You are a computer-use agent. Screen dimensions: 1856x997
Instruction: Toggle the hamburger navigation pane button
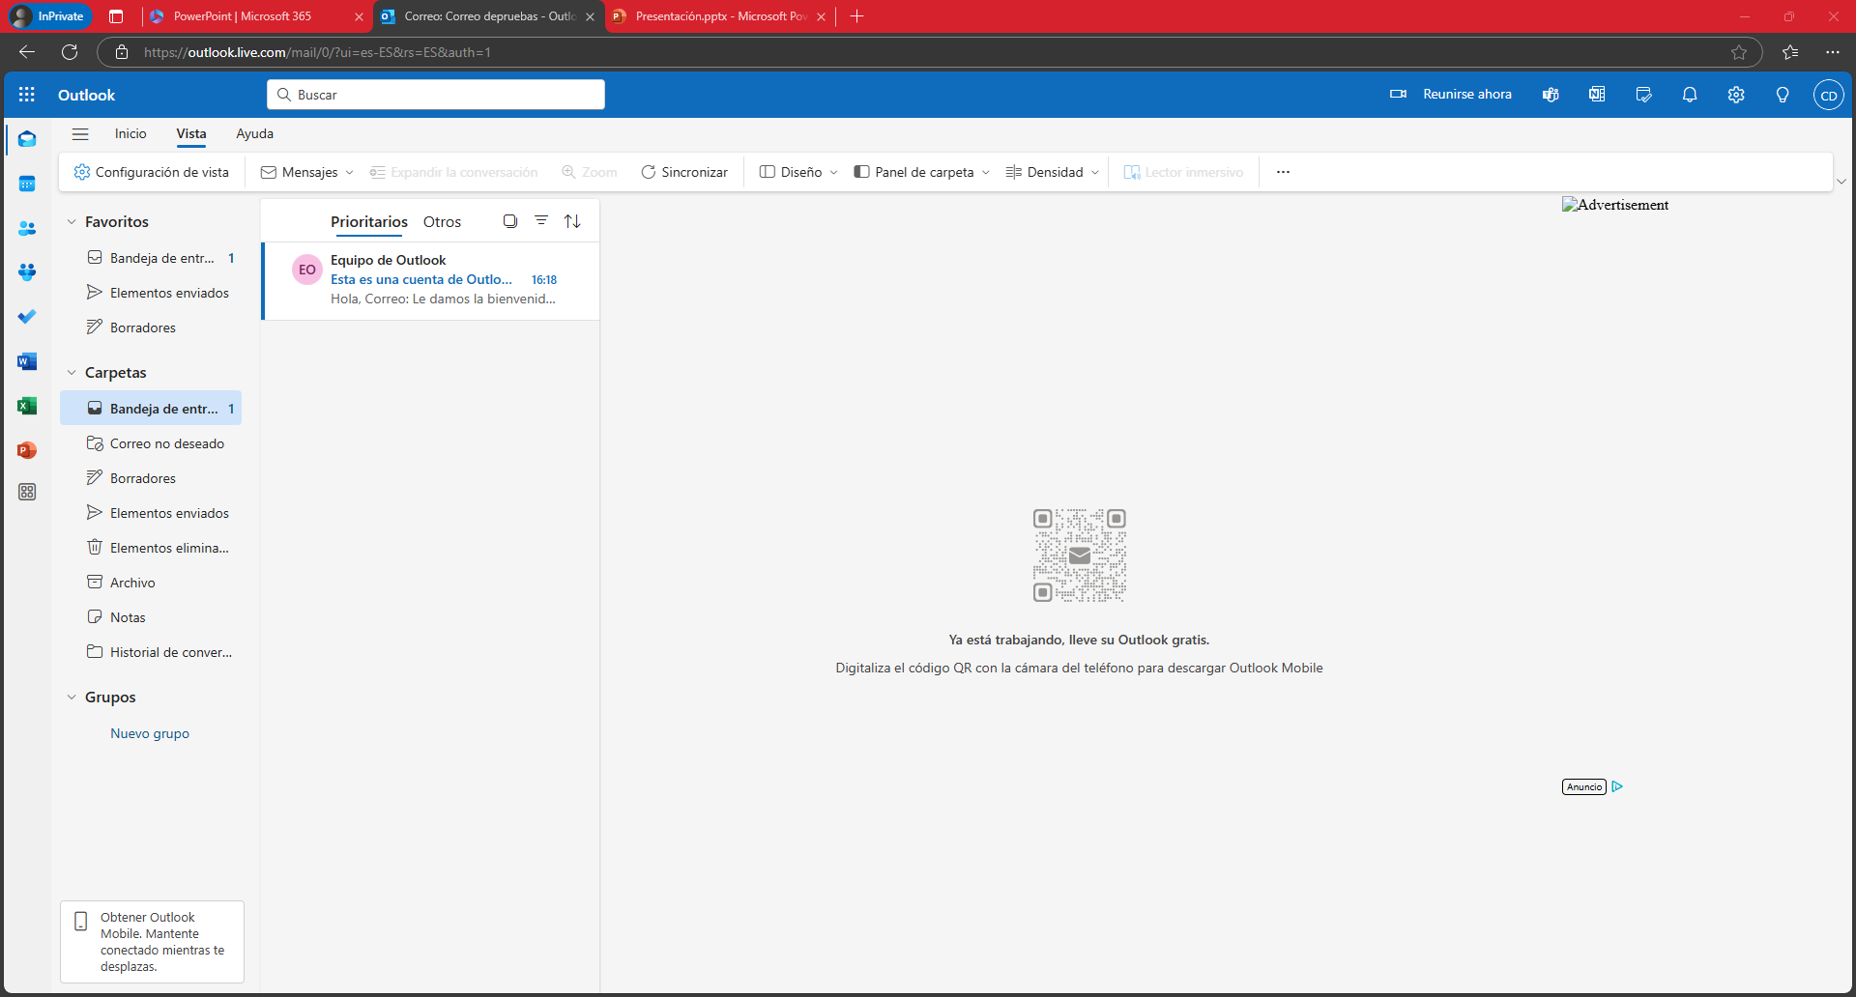click(x=80, y=134)
